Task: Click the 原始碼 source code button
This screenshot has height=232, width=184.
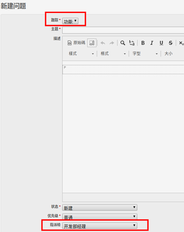Action: [76, 43]
